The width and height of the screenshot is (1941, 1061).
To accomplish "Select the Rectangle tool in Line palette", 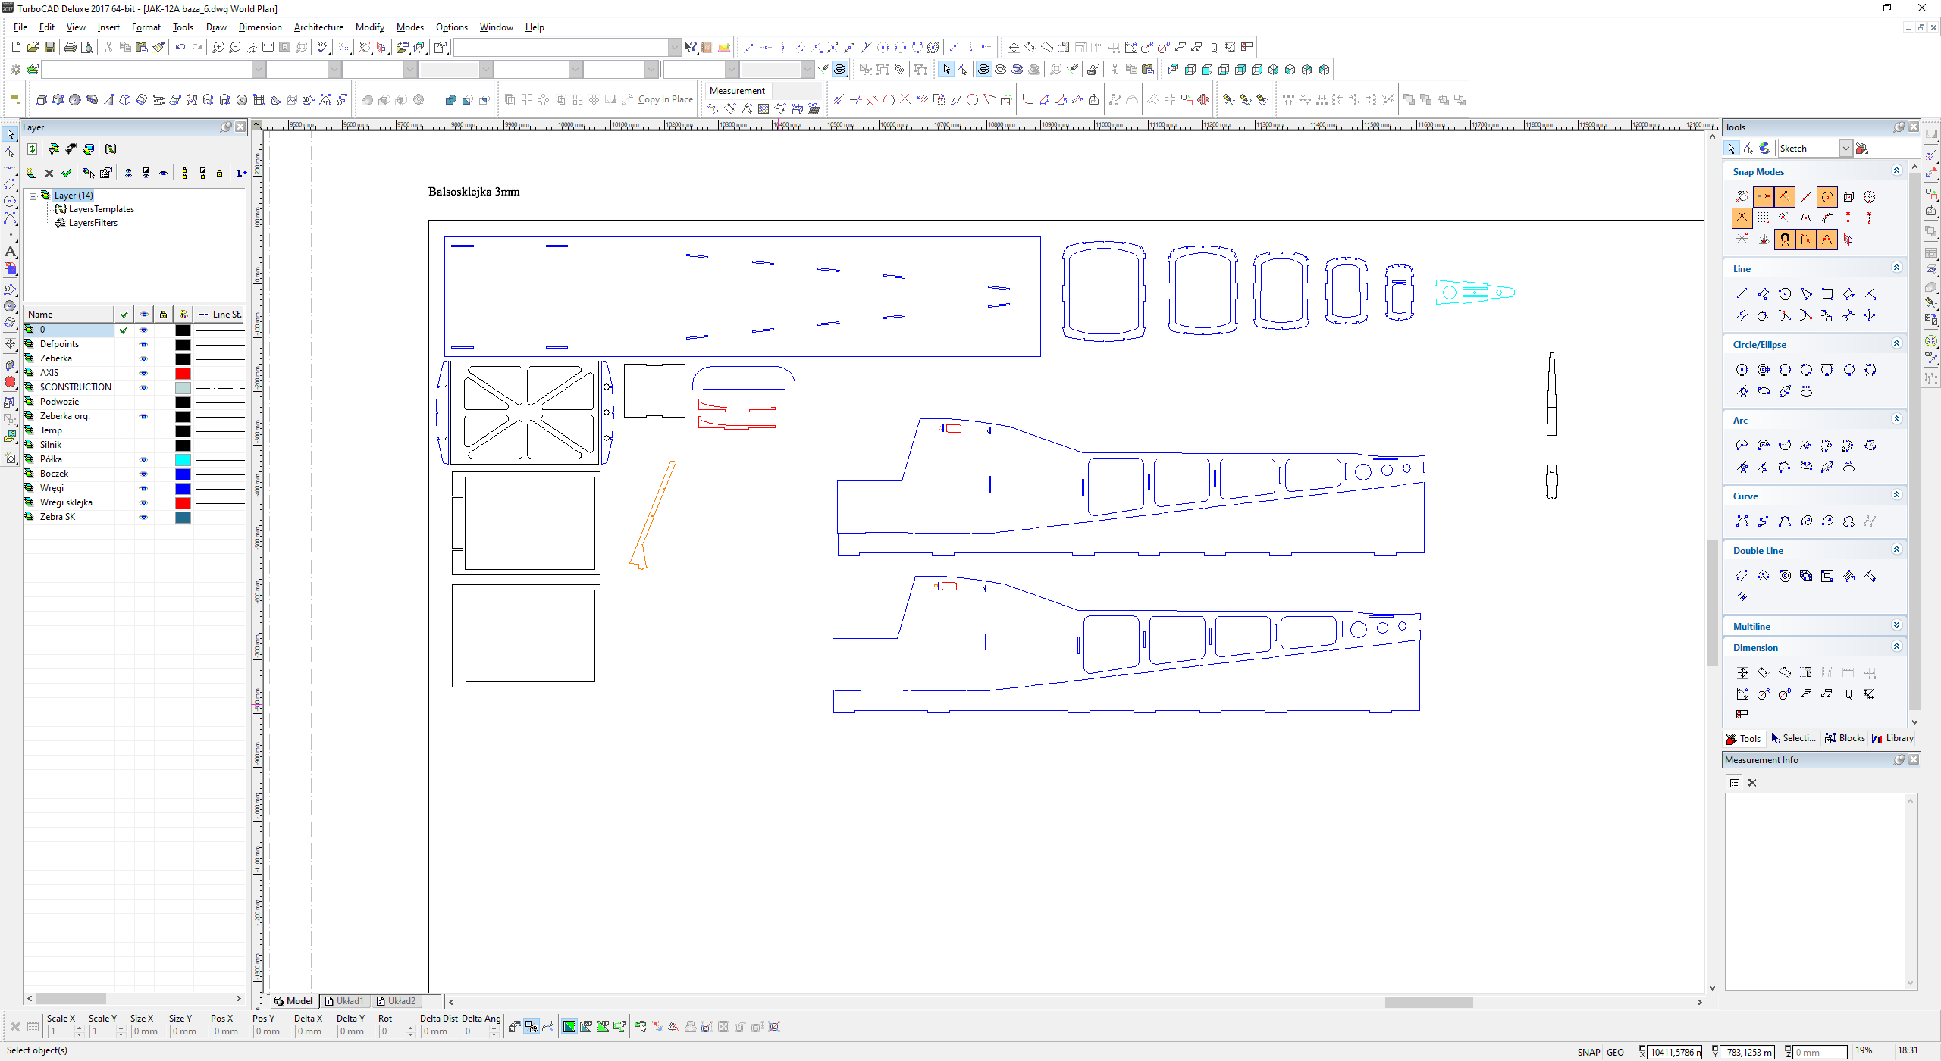I will coord(1827,294).
